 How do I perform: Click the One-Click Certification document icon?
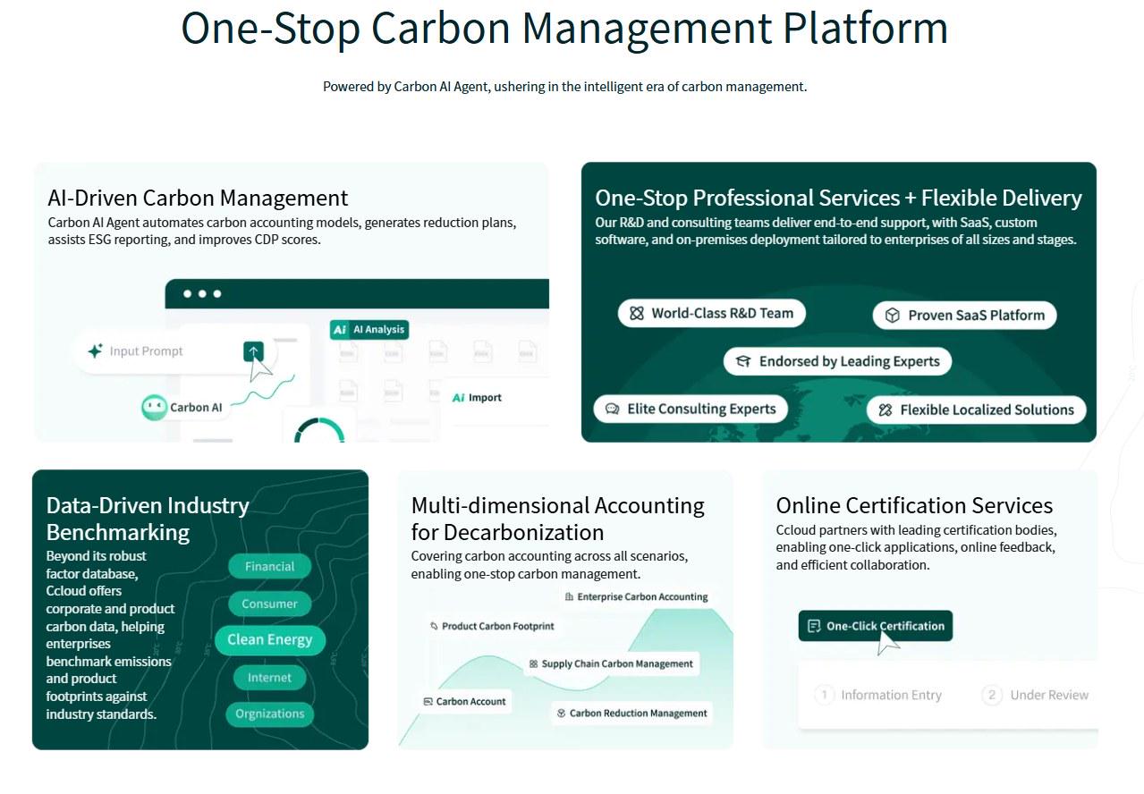(814, 626)
